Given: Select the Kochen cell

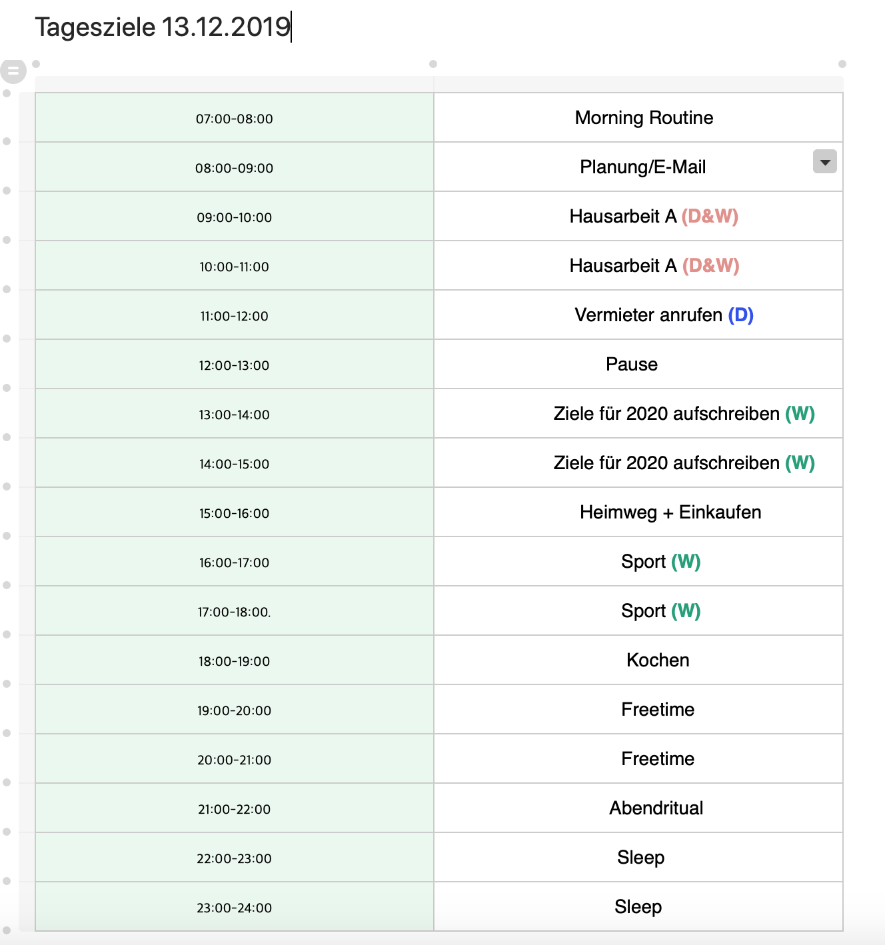Looking at the screenshot, I should pos(638,660).
